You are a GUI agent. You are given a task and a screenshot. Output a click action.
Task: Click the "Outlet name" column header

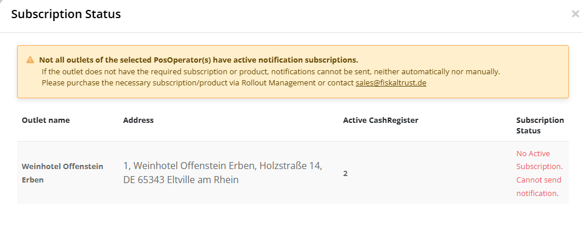pyautogui.click(x=46, y=120)
